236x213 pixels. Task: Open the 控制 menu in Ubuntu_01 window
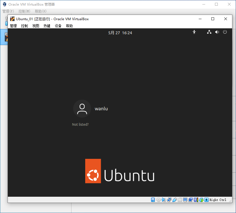(x=24, y=26)
